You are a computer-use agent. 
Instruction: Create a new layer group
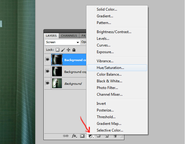[x=99, y=136]
